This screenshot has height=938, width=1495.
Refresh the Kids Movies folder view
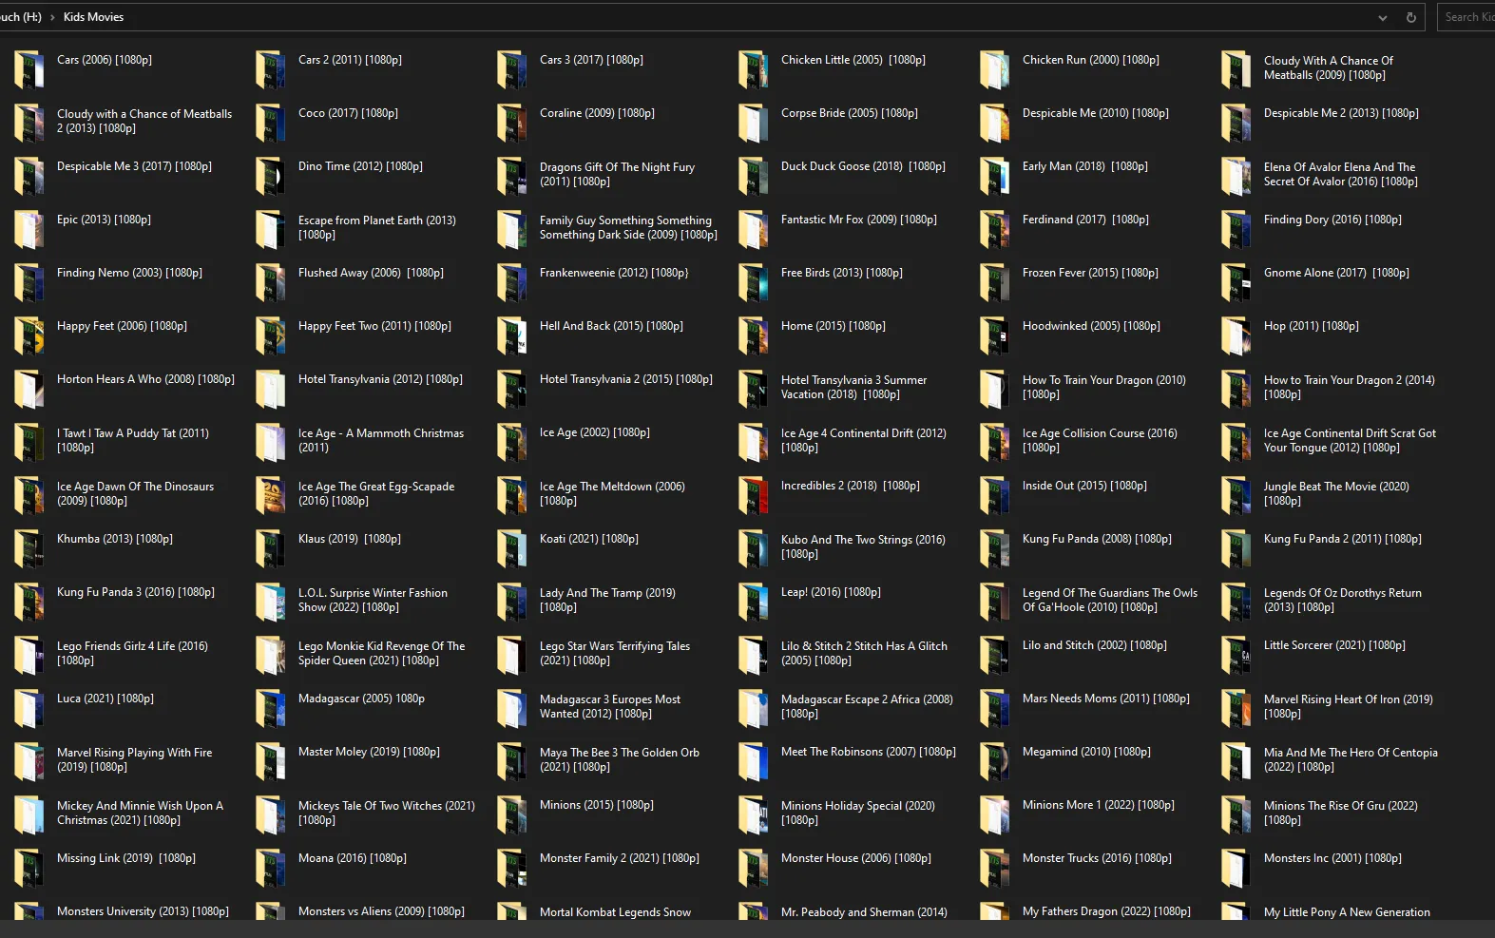[x=1411, y=17]
